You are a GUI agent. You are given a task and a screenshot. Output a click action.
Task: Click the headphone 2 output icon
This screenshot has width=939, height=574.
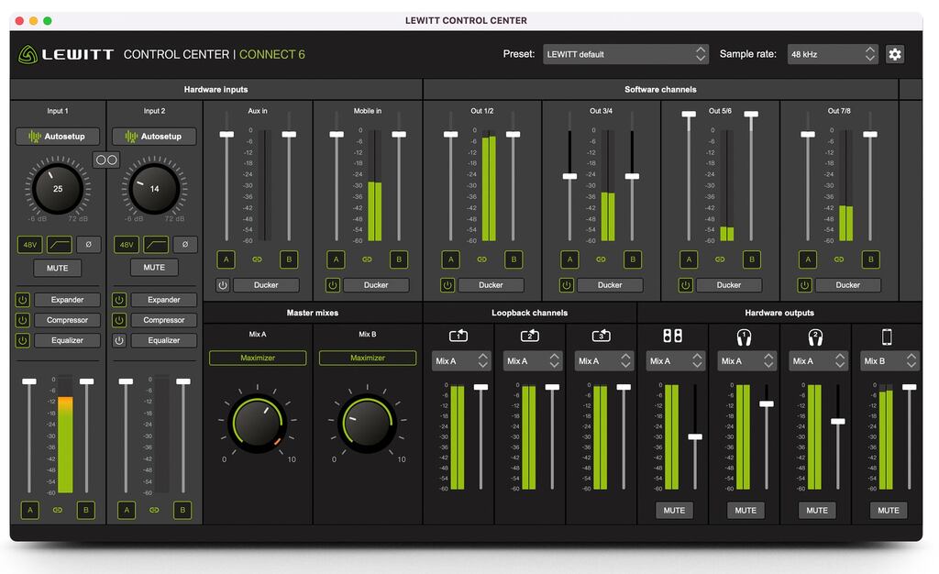815,337
